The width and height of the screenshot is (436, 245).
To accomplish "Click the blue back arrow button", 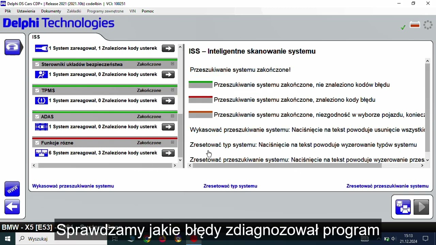I will [12, 207].
